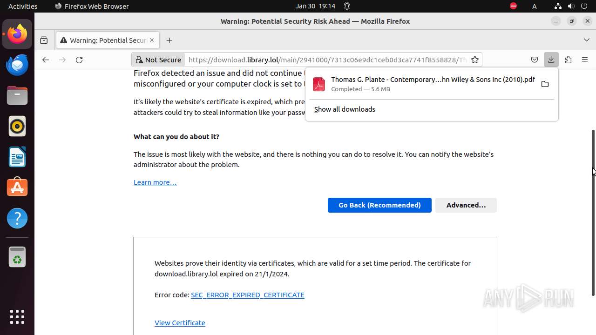The height and width of the screenshot is (335, 596).
Task: Click the Not Secure site identity button
Action: 158,60
